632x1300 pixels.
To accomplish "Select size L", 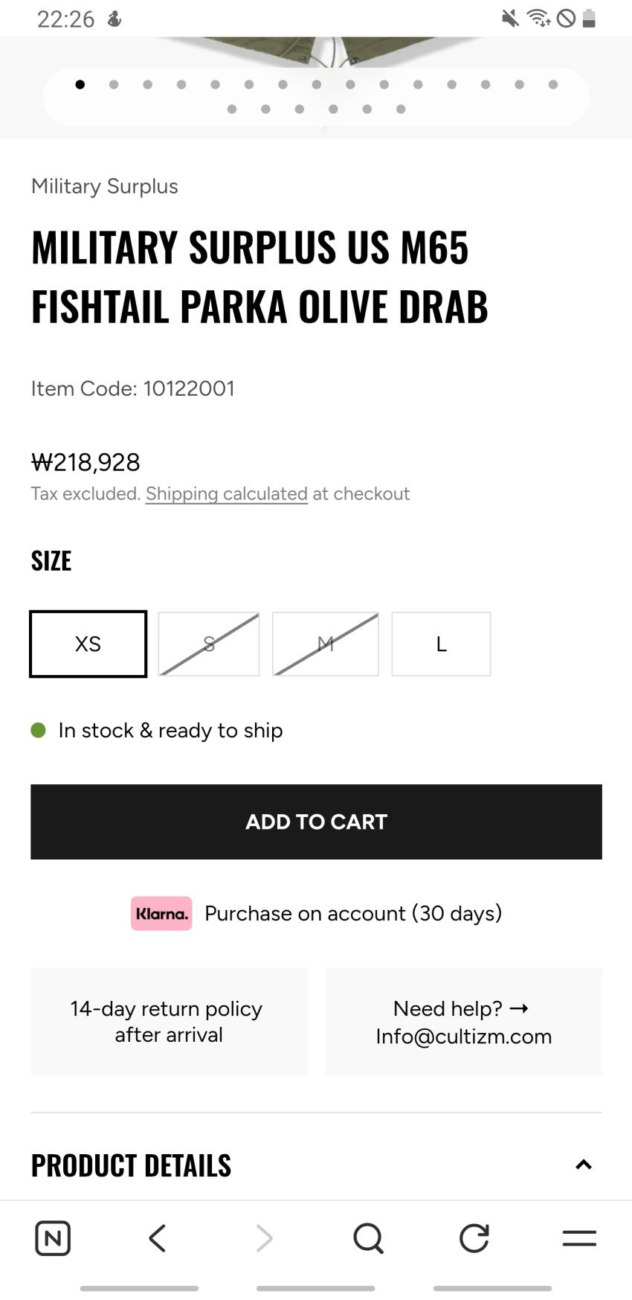I will point(441,644).
